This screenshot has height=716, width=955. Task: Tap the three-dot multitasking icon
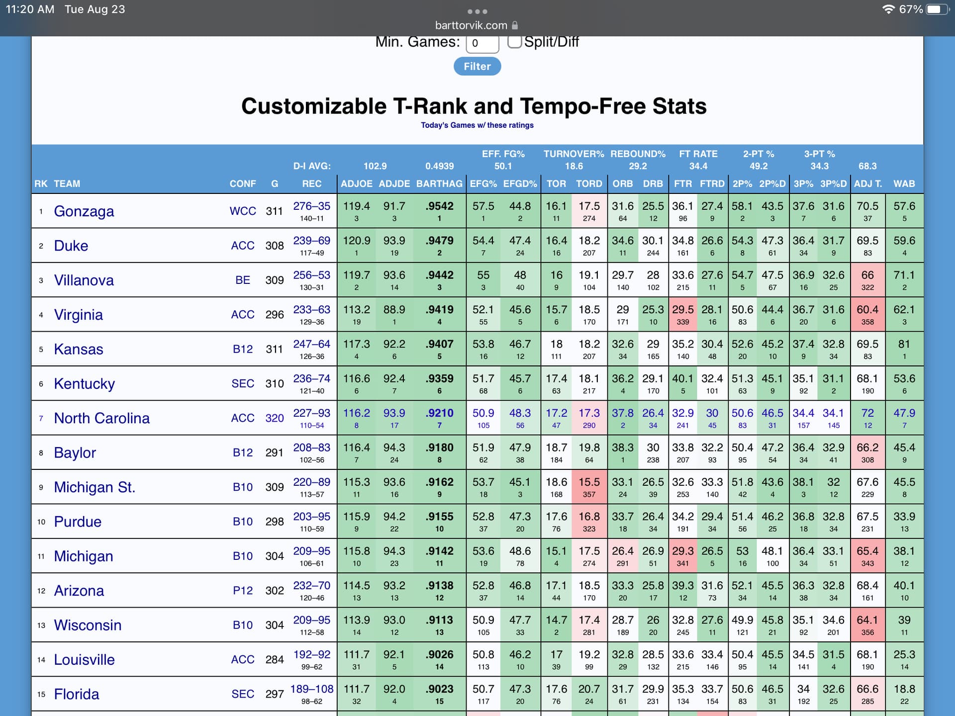coord(477,11)
